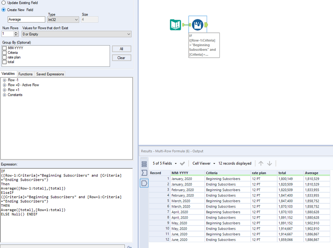Viewport: 333px width, 248px height.
Task: Click the Clear group by button
Action: click(x=121, y=58)
